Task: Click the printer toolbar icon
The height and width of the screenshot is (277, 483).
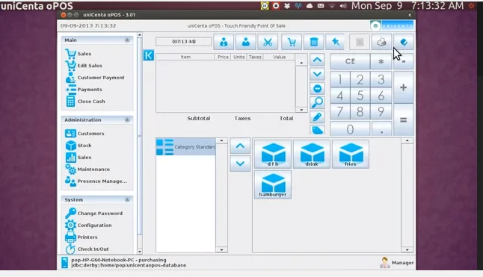Action: 381,42
